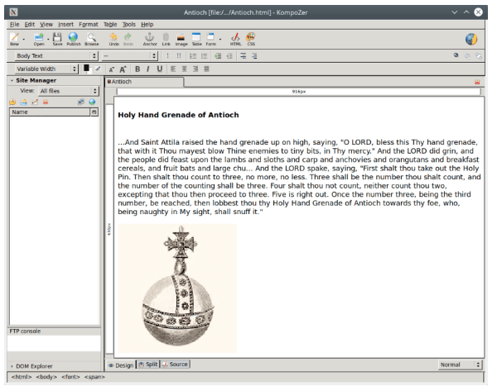This screenshot has height=391, width=497.
Task: Expand the DOM Explorer panel
Action: point(12,366)
